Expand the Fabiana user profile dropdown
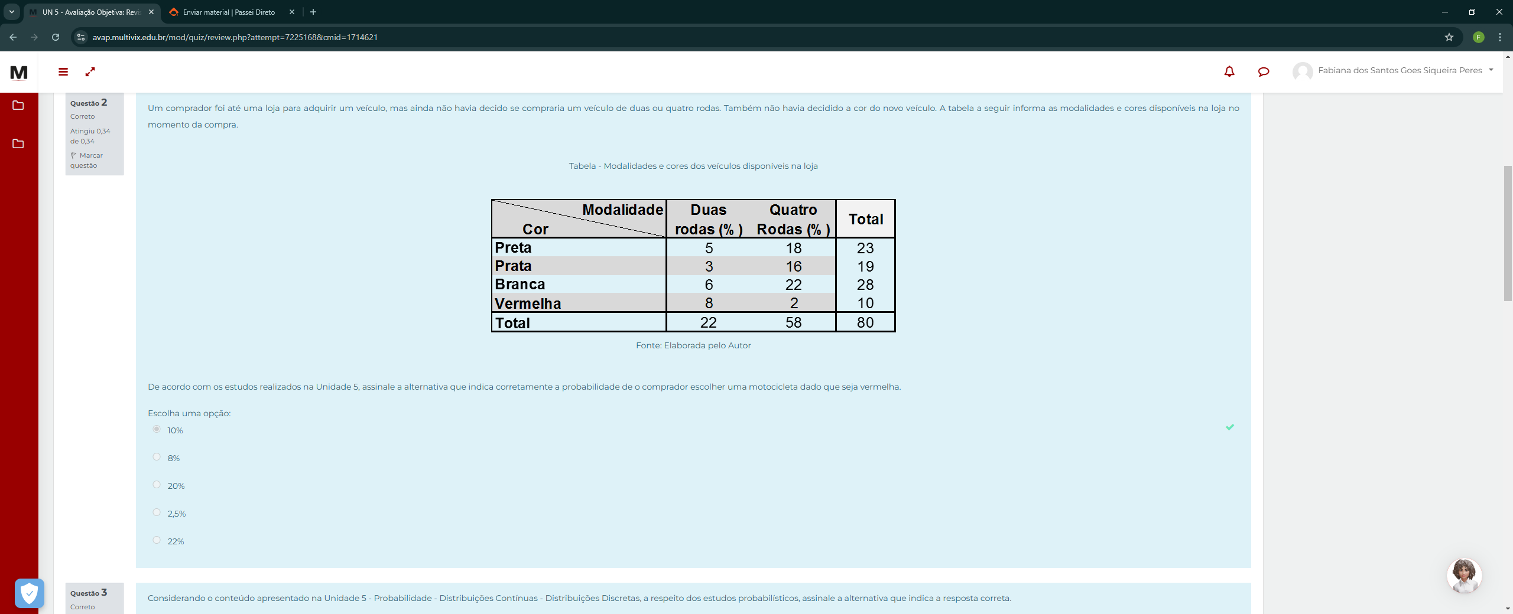Viewport: 1513px width, 614px height. pyautogui.click(x=1491, y=70)
